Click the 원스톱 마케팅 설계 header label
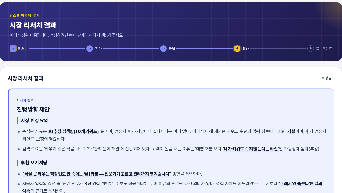The height and width of the screenshot is (193, 342). coord(24,15)
